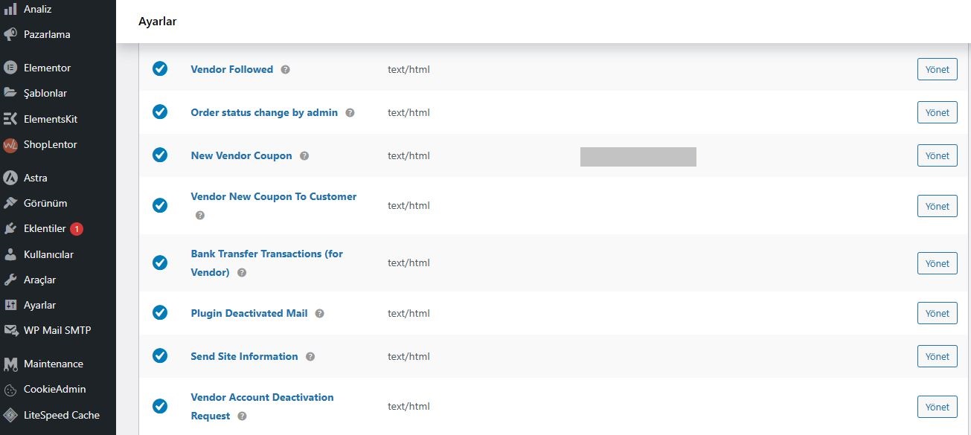Screen dimensions: 971x435
Task: Click Yönet for Bank Transfer Transactions
Action: 937,263
